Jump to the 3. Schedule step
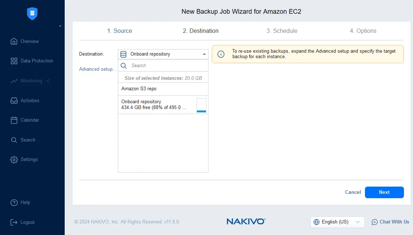The image size is (413, 235). point(282,31)
